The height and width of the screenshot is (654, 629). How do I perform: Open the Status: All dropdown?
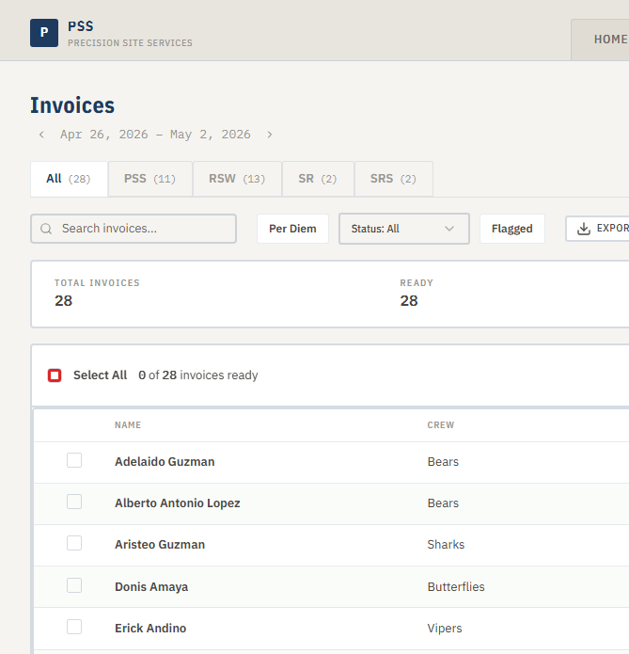[x=404, y=229]
